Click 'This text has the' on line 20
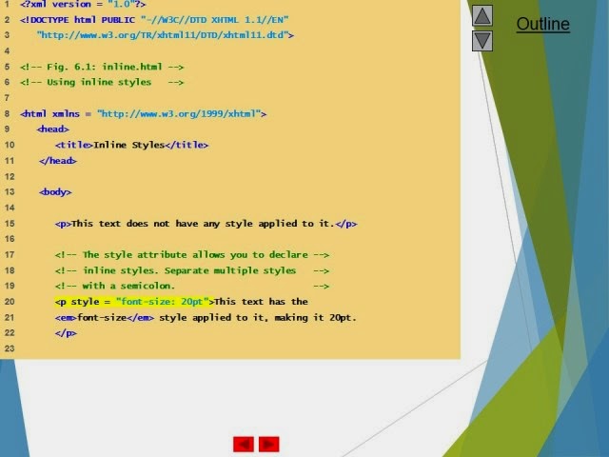609x457 pixels. pos(261,302)
